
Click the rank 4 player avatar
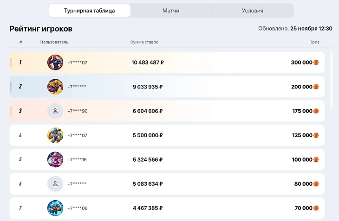coord(55,135)
